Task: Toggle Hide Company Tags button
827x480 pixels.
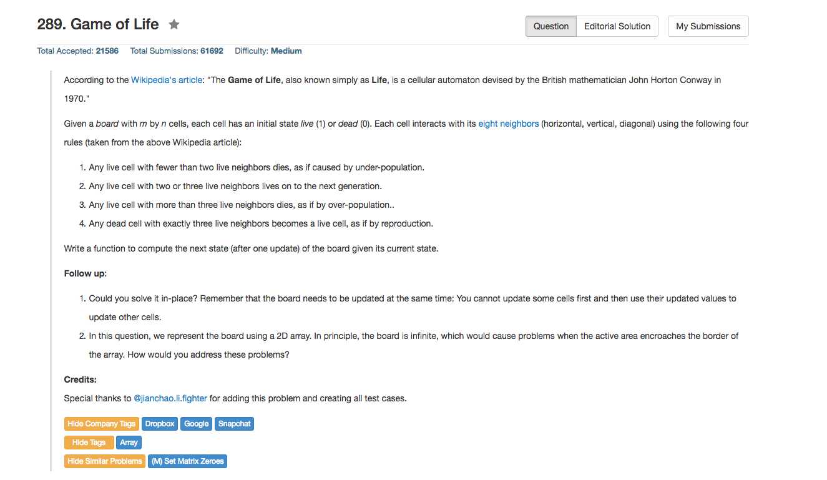Action: [101, 424]
